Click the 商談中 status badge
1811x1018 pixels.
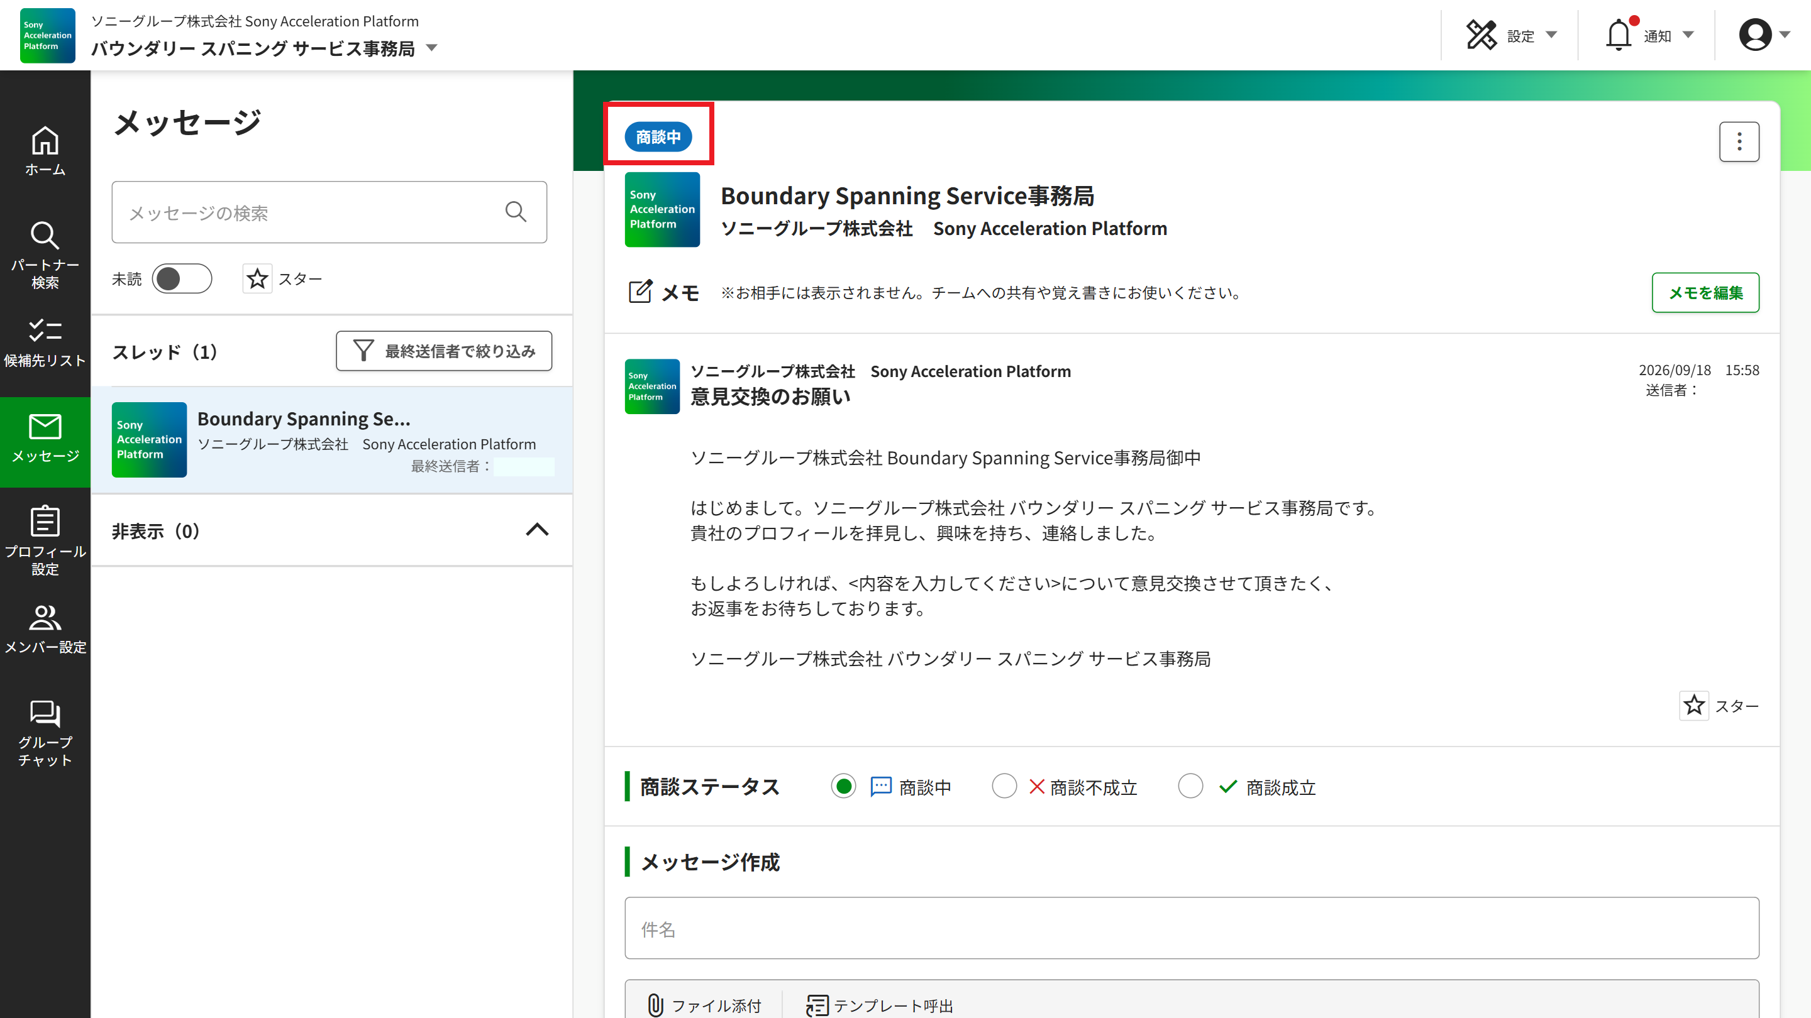click(x=658, y=136)
